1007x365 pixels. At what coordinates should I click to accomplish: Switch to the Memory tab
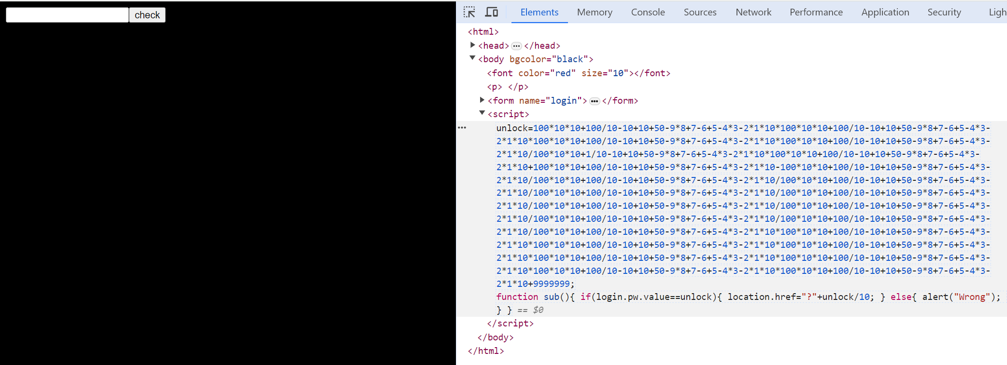click(595, 12)
